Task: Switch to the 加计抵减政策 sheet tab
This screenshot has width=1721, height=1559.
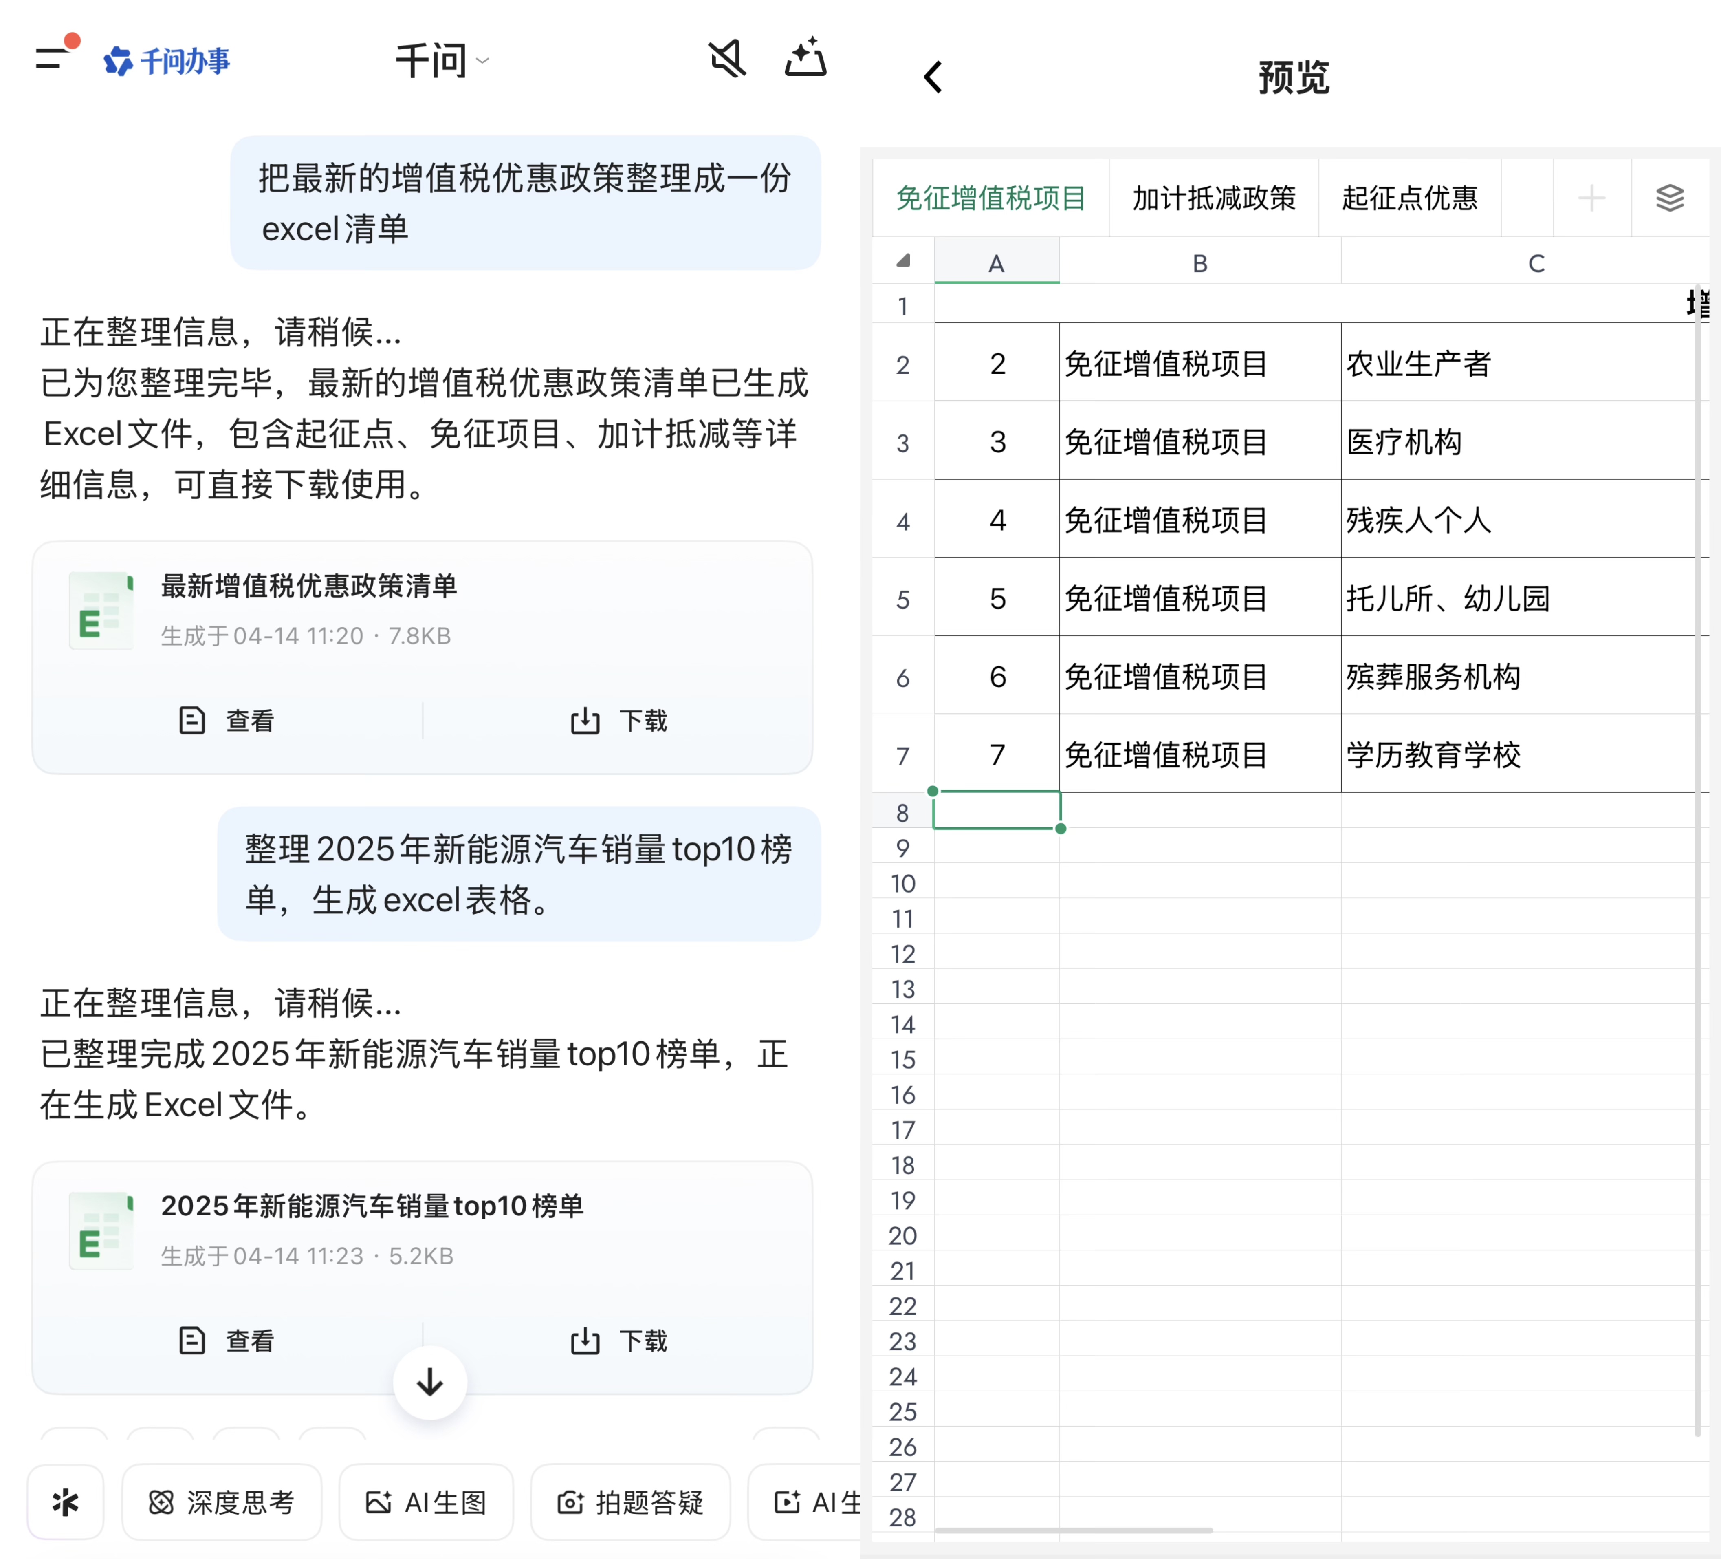Action: point(1213,198)
